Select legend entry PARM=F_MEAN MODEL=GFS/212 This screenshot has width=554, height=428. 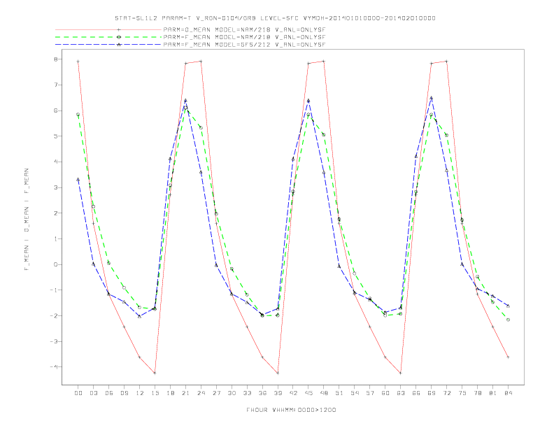pyautogui.click(x=244, y=45)
